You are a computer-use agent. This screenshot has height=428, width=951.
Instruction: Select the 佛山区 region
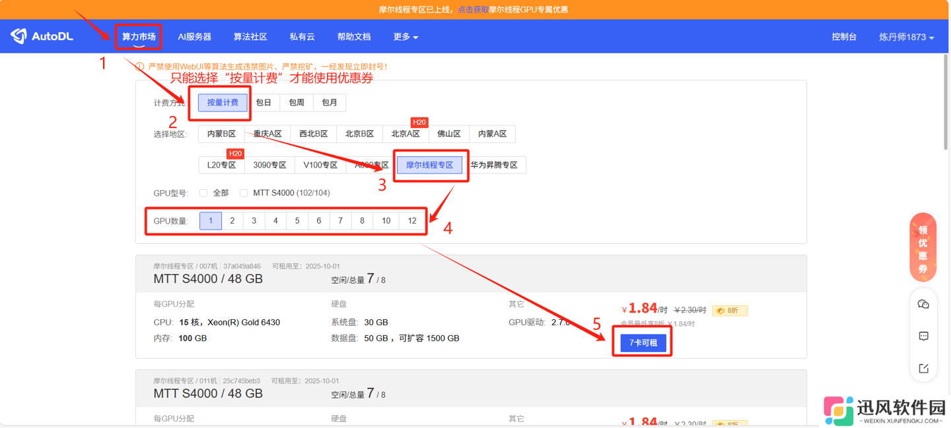pyautogui.click(x=449, y=134)
